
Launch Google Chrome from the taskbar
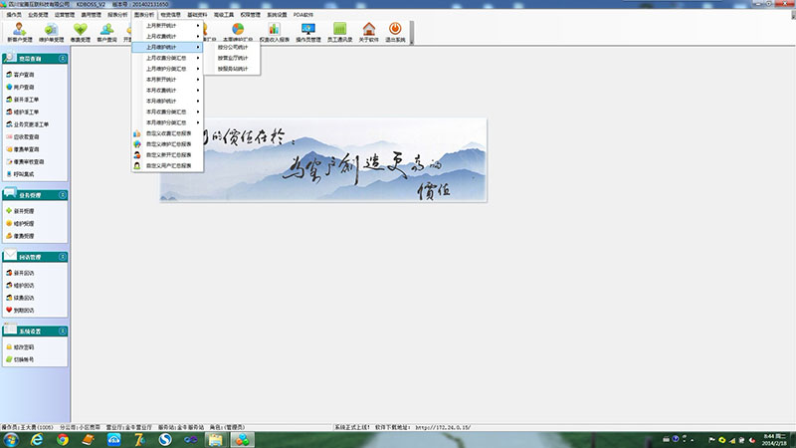tap(63, 440)
